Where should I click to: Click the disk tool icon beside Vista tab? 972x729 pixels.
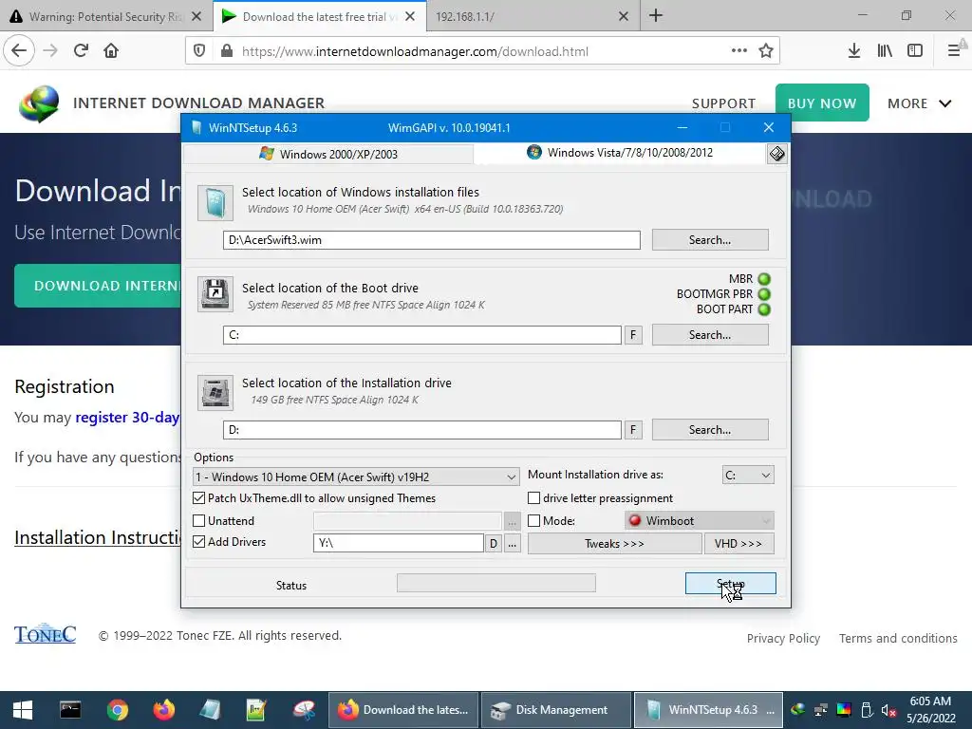click(776, 154)
